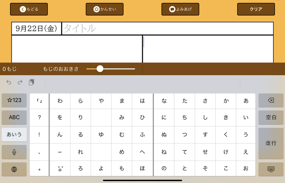
Task: Tap the もどる back button
Action: click(x=29, y=9)
